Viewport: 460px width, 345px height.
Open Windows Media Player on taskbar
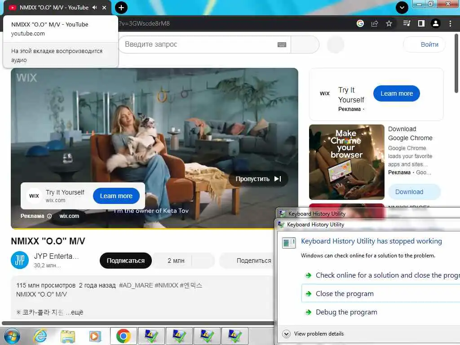95,336
